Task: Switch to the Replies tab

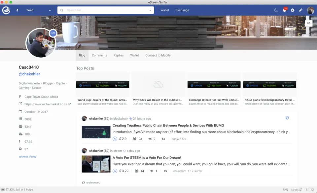Action: coord(119,55)
